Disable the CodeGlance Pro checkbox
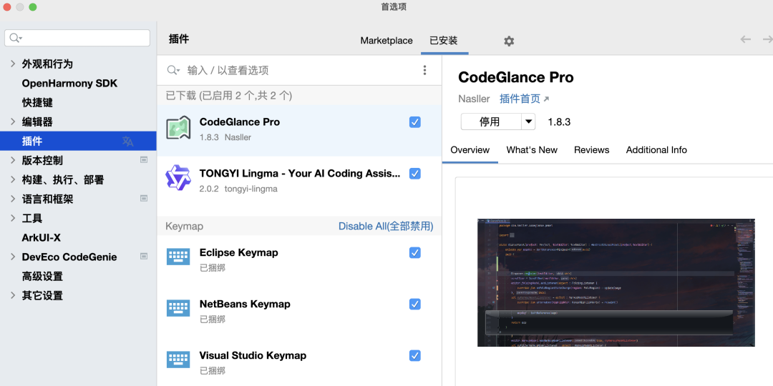Viewport: 773px width, 386px height. [x=415, y=122]
